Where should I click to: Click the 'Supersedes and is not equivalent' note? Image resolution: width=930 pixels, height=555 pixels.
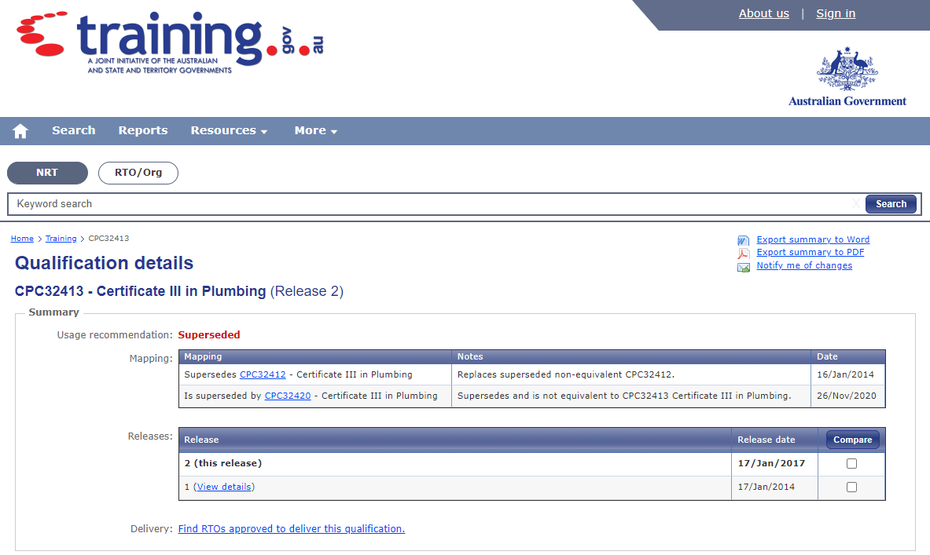point(624,396)
